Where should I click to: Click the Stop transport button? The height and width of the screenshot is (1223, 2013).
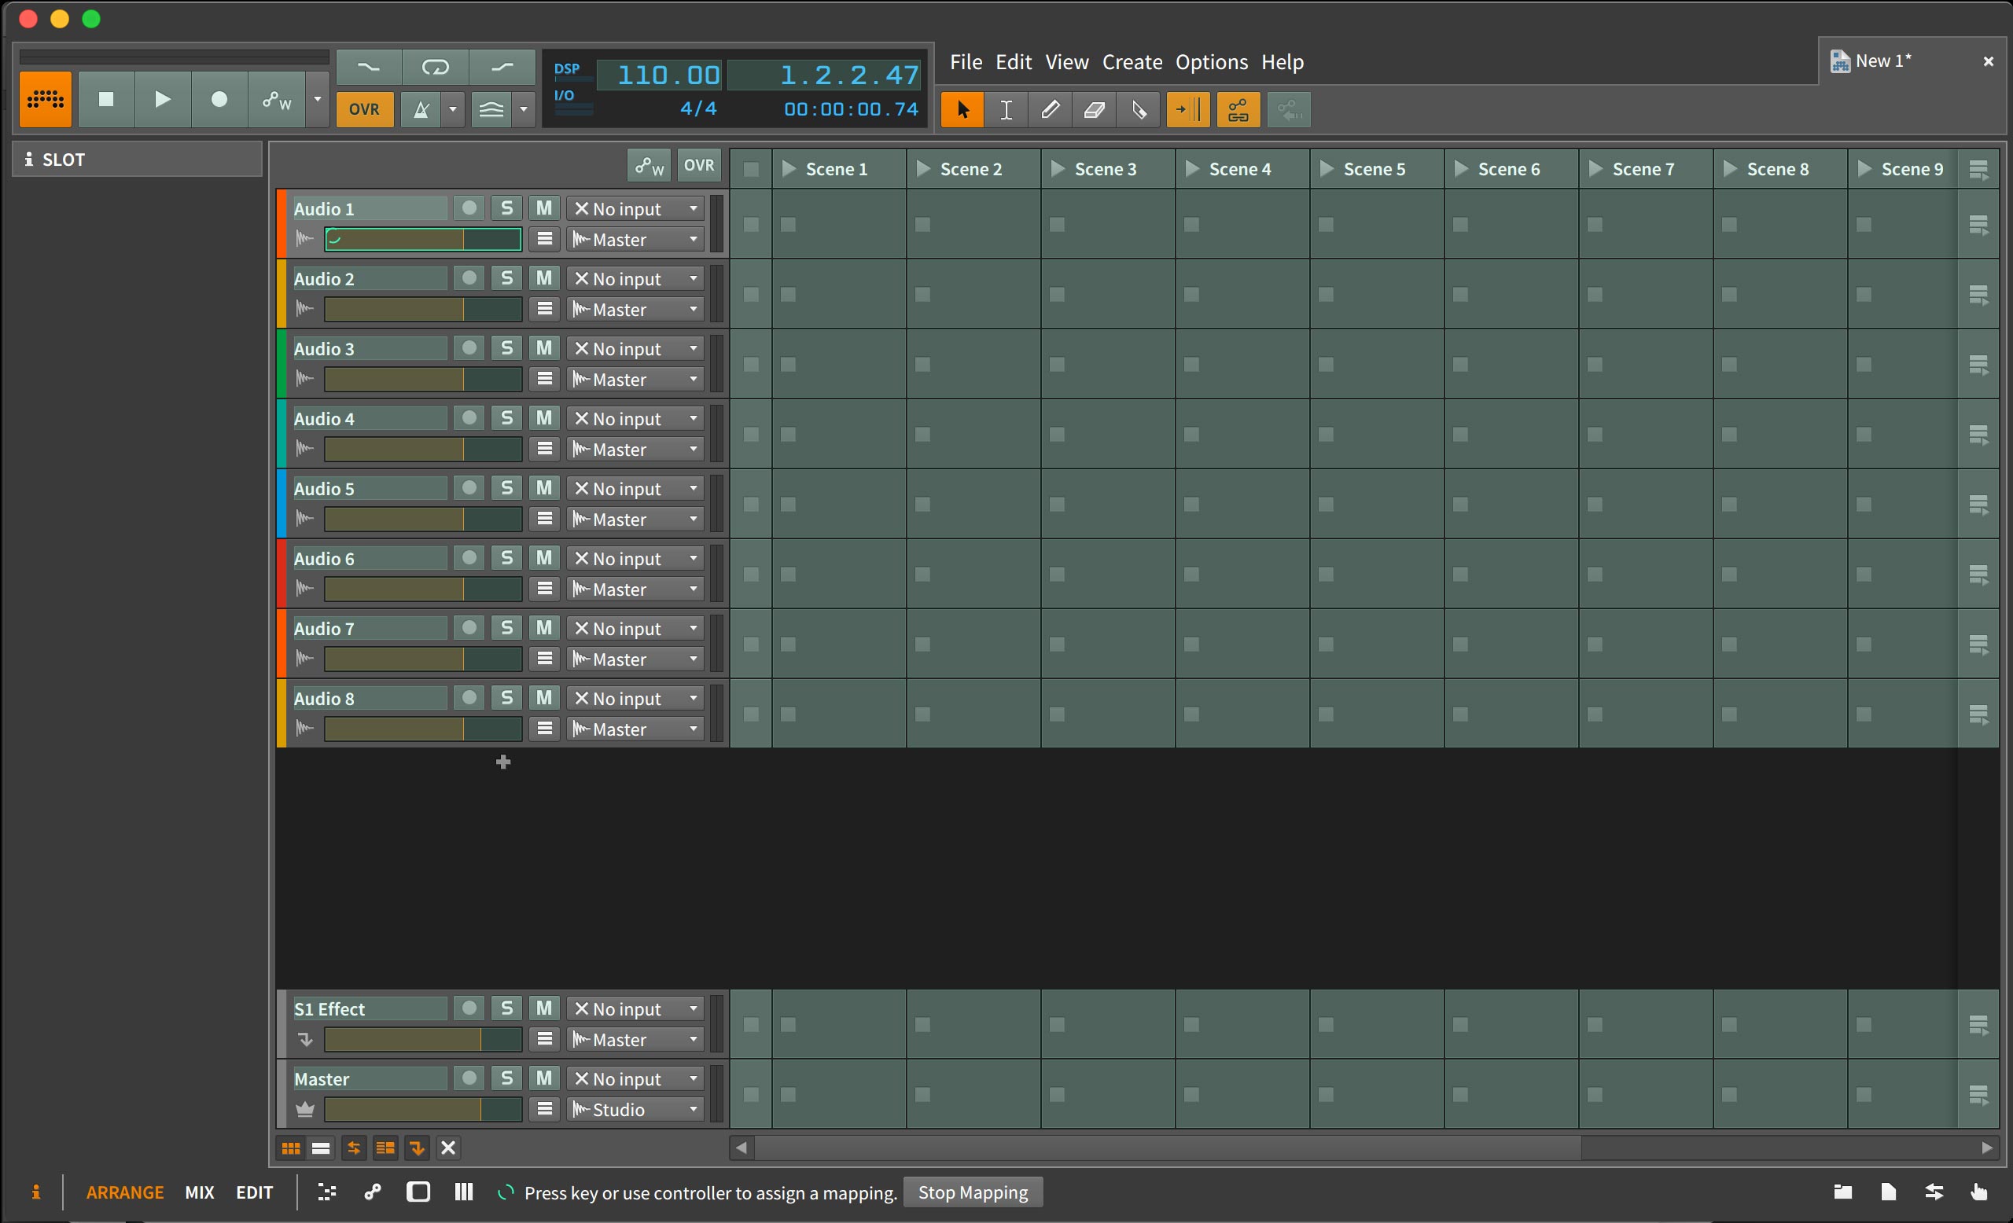pyautogui.click(x=106, y=99)
